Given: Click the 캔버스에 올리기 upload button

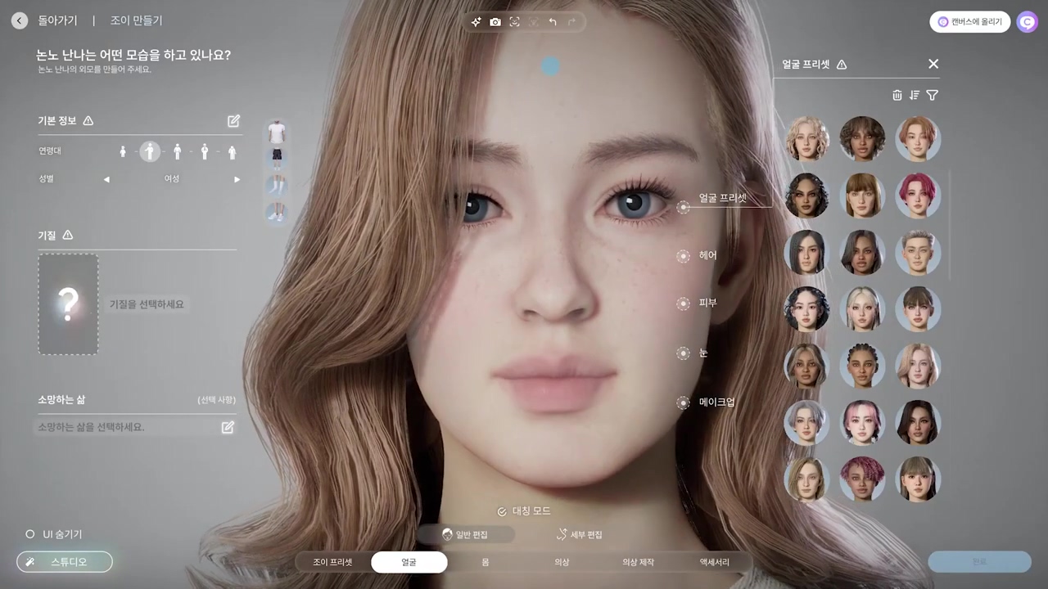Looking at the screenshot, I should [x=969, y=22].
